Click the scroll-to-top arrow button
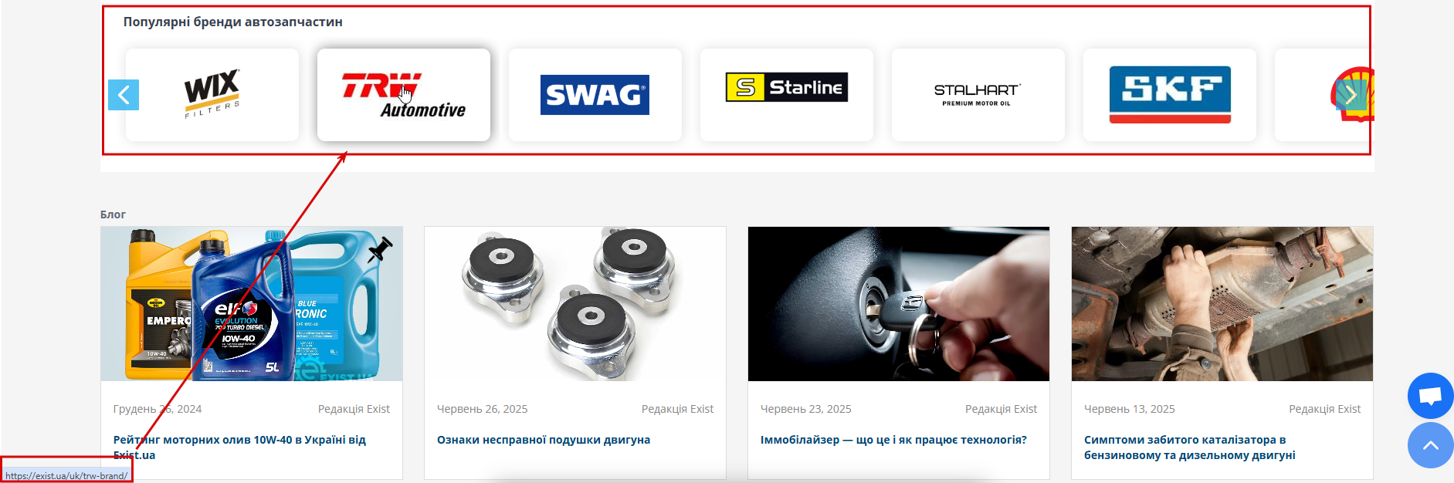1454x483 pixels. (x=1430, y=445)
